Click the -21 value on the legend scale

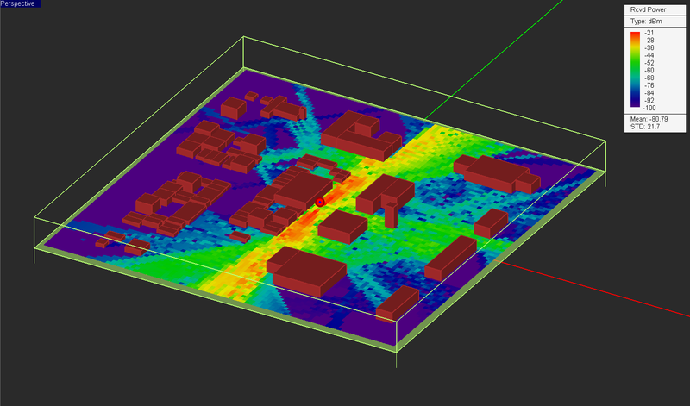[x=649, y=33]
